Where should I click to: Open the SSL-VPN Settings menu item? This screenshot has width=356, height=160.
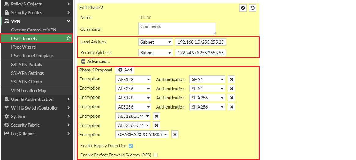pyautogui.click(x=27, y=73)
